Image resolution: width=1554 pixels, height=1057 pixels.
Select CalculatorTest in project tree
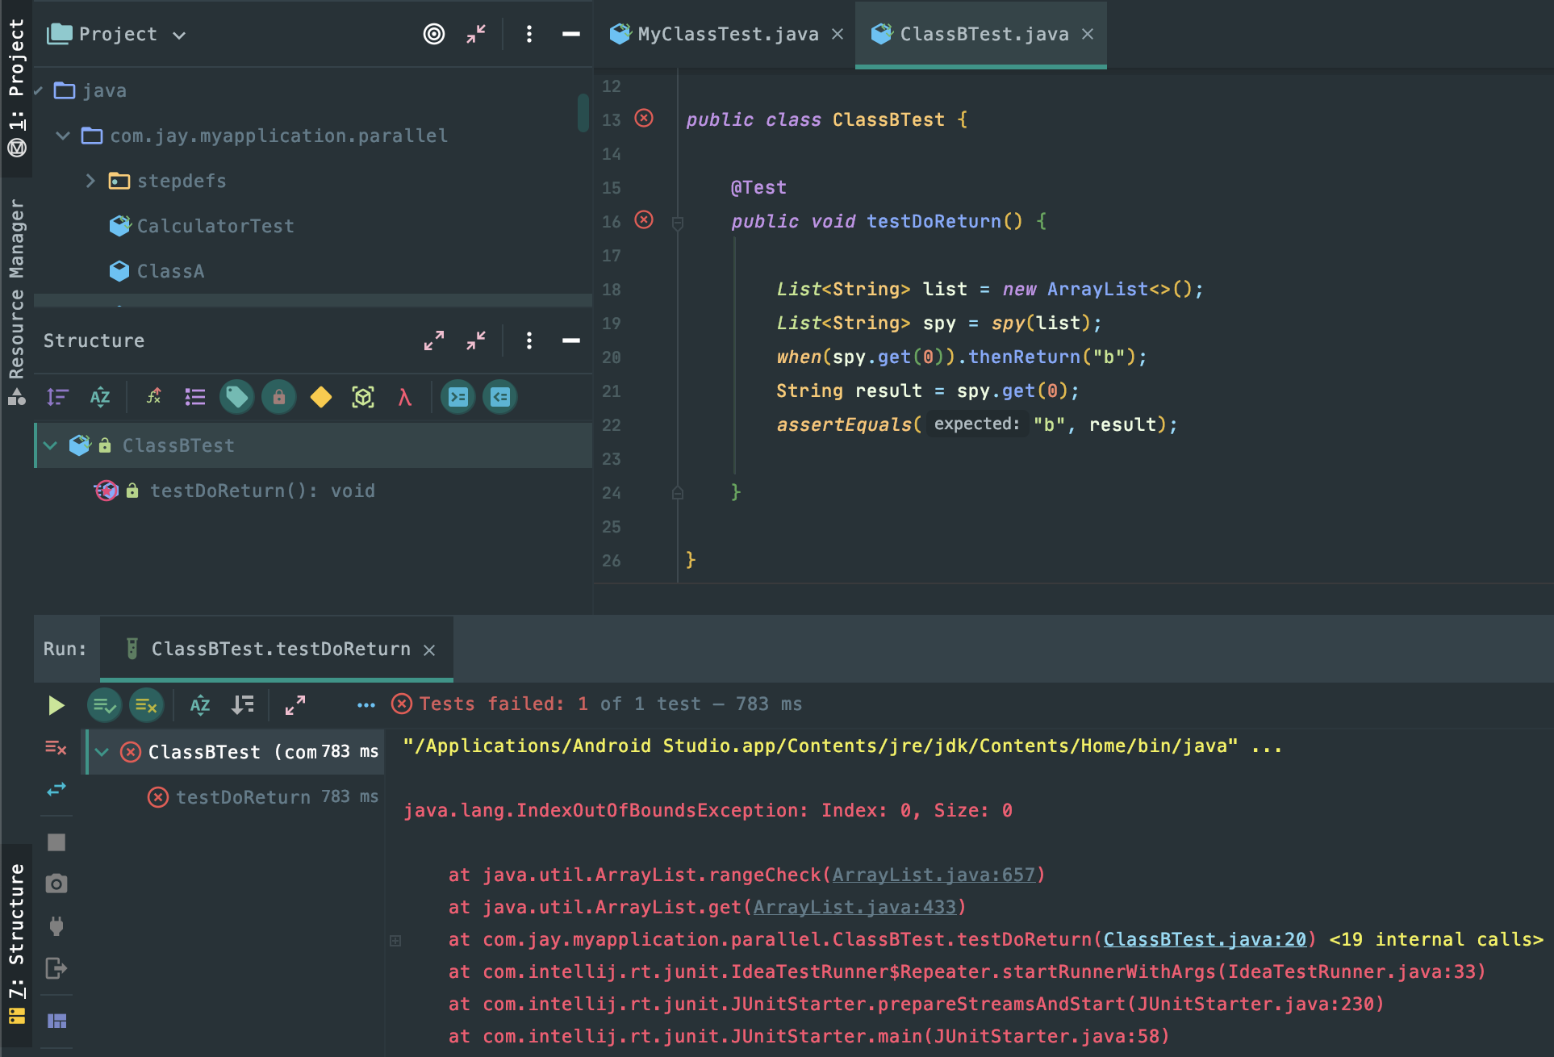click(215, 226)
